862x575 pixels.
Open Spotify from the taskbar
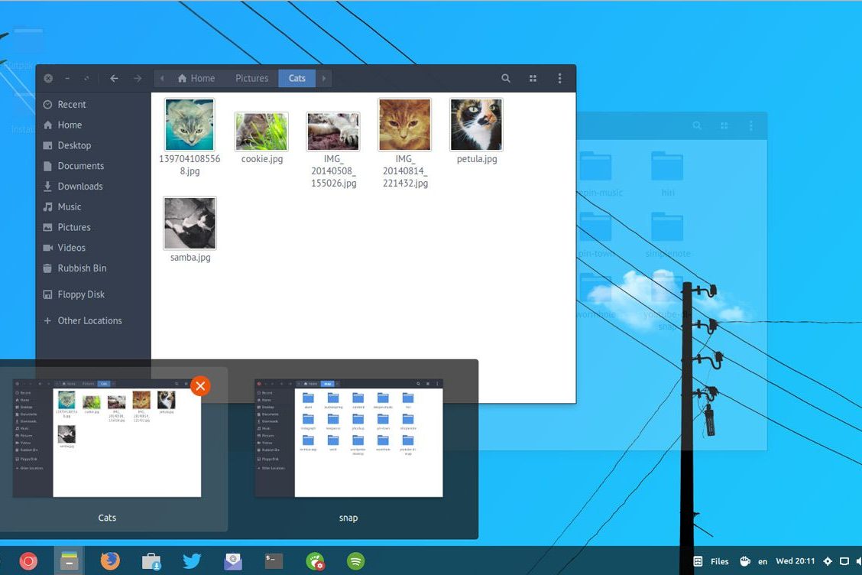pyautogui.click(x=355, y=561)
